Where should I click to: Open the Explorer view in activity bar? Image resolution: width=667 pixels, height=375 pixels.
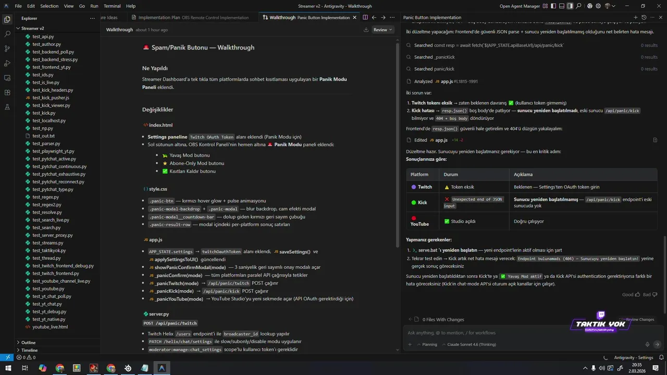tap(7, 19)
